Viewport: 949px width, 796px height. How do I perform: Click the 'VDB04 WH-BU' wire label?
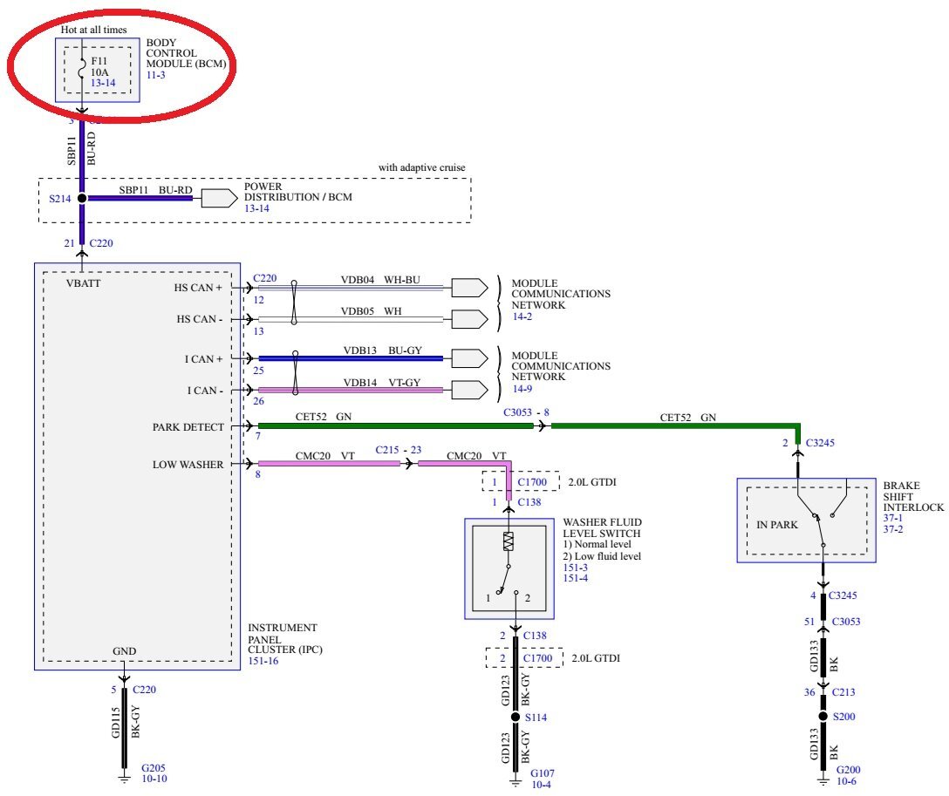pyautogui.click(x=380, y=280)
